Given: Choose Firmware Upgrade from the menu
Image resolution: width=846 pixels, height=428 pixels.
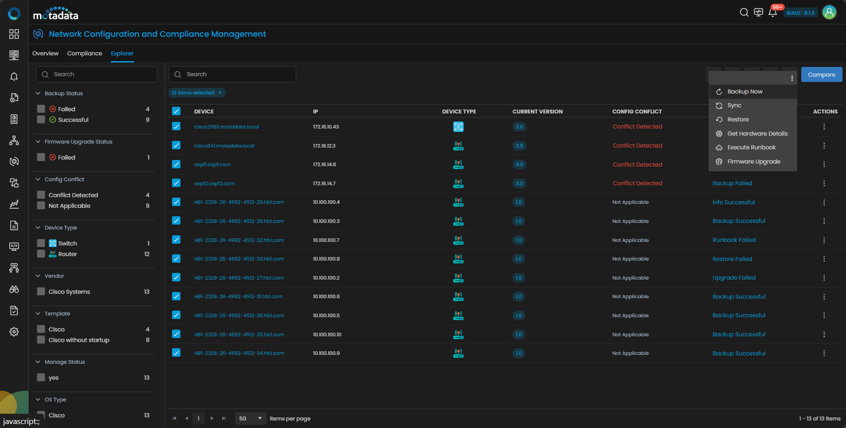Looking at the screenshot, I should click(x=753, y=162).
